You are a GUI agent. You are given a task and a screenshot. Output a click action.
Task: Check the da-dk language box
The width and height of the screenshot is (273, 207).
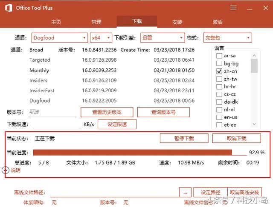[219, 102]
